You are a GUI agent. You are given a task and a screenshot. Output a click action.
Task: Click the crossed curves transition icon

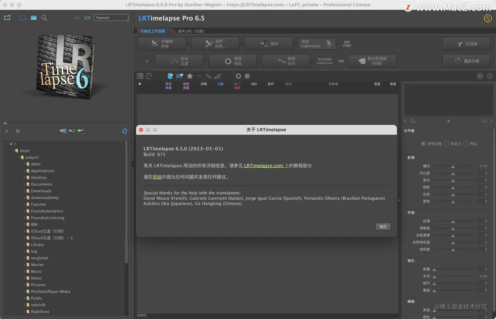[x=199, y=76]
